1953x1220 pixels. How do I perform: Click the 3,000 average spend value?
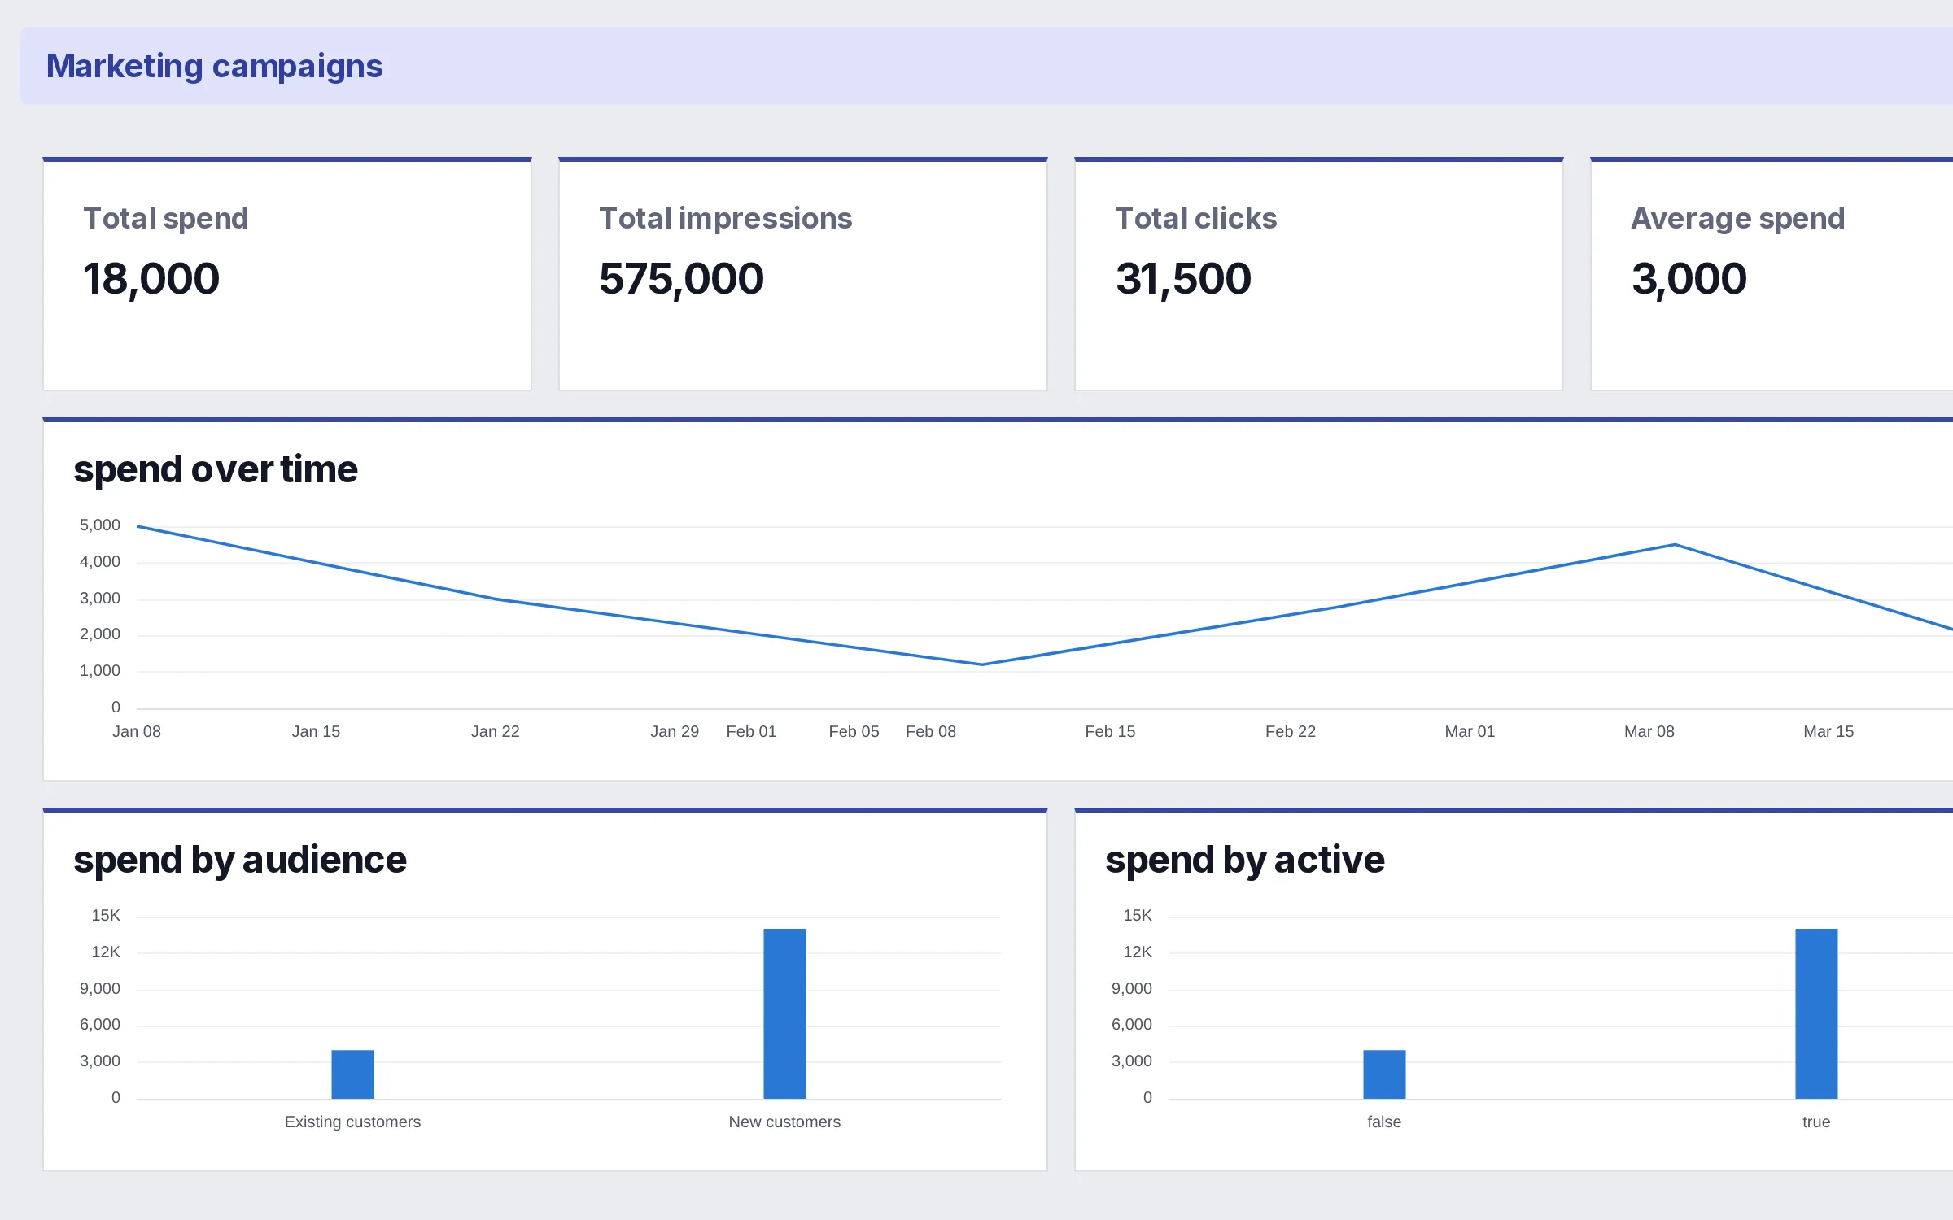point(1689,279)
